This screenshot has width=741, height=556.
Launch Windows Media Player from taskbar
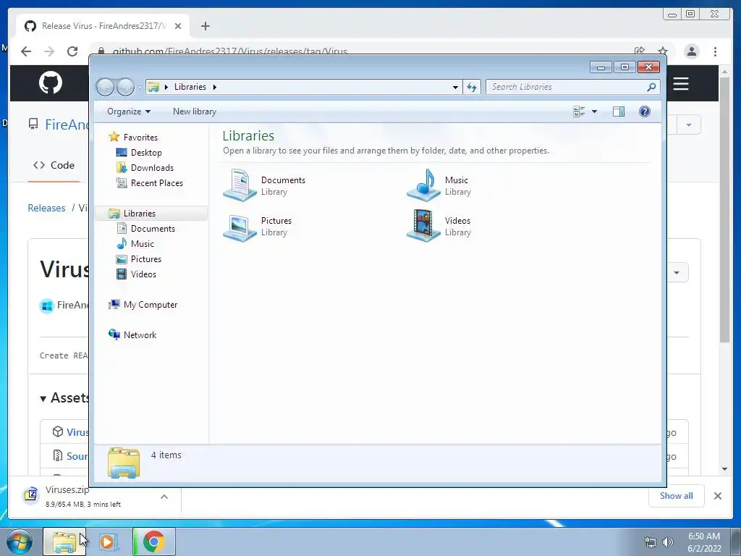point(108,542)
